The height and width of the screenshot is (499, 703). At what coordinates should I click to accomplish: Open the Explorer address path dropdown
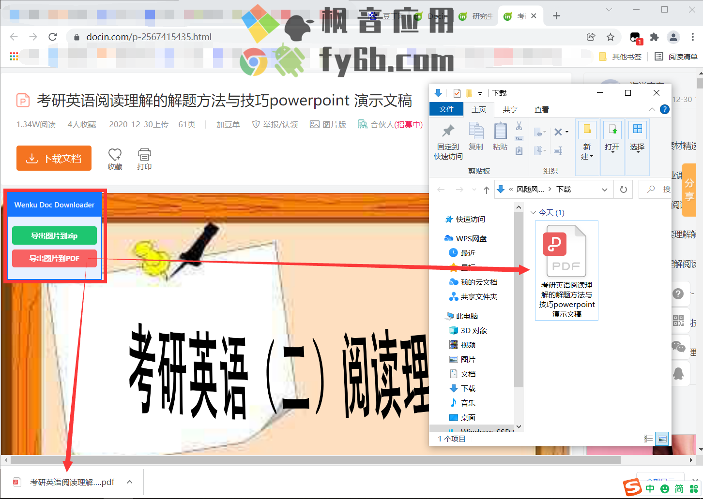tap(604, 190)
